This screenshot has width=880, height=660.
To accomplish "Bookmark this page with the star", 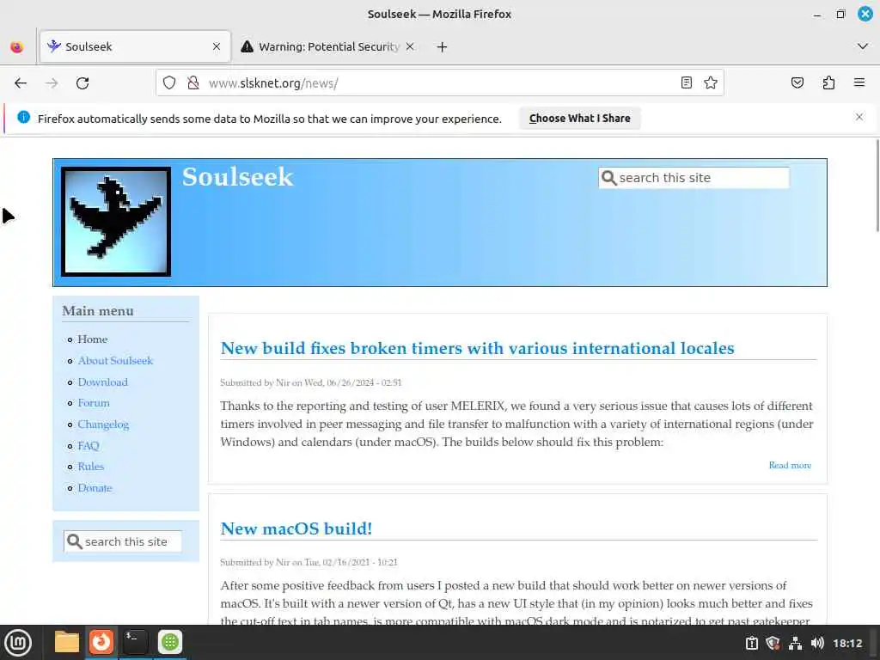I will point(711,83).
